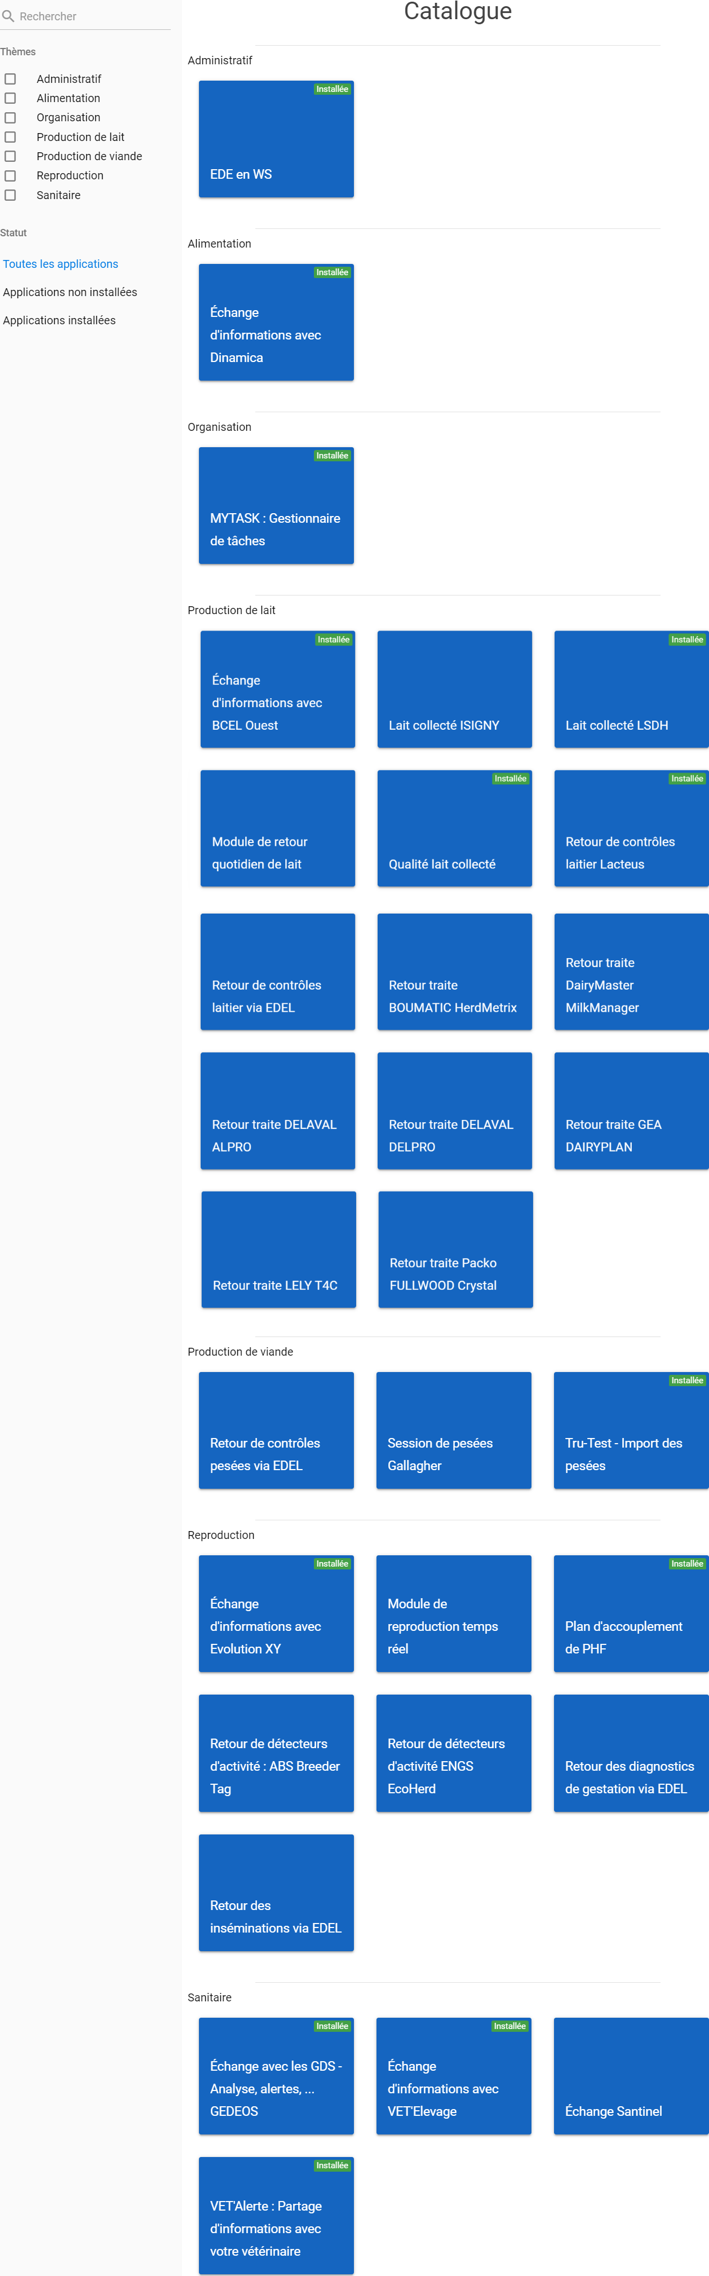This screenshot has height=2276, width=709.
Task: Open the Échange Santinel card
Action: point(631,2076)
